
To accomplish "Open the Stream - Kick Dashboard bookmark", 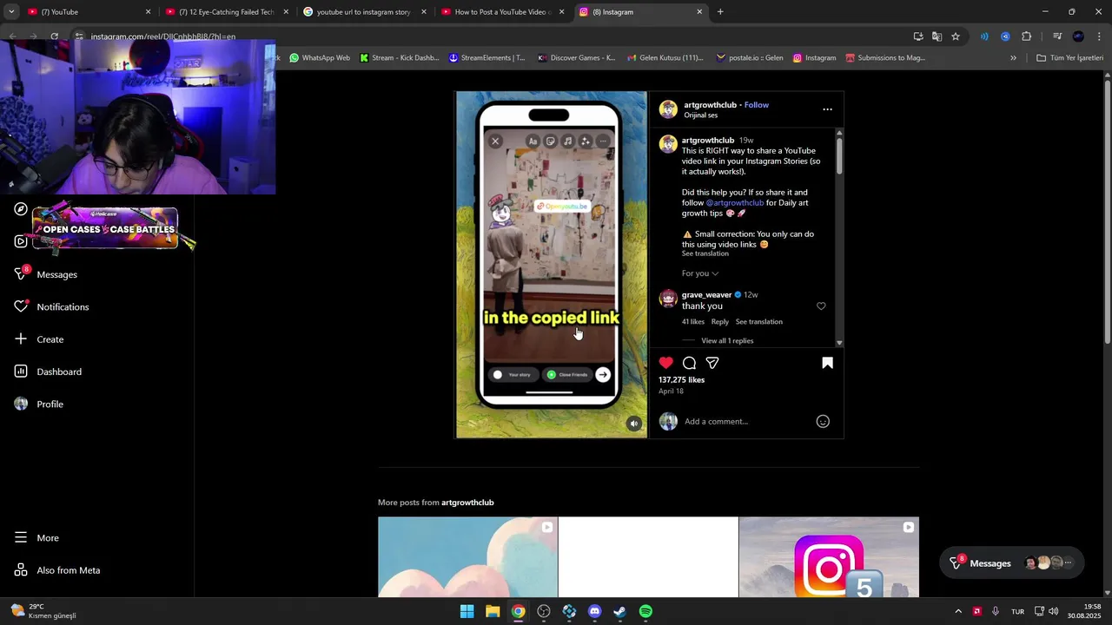I will click(x=399, y=58).
